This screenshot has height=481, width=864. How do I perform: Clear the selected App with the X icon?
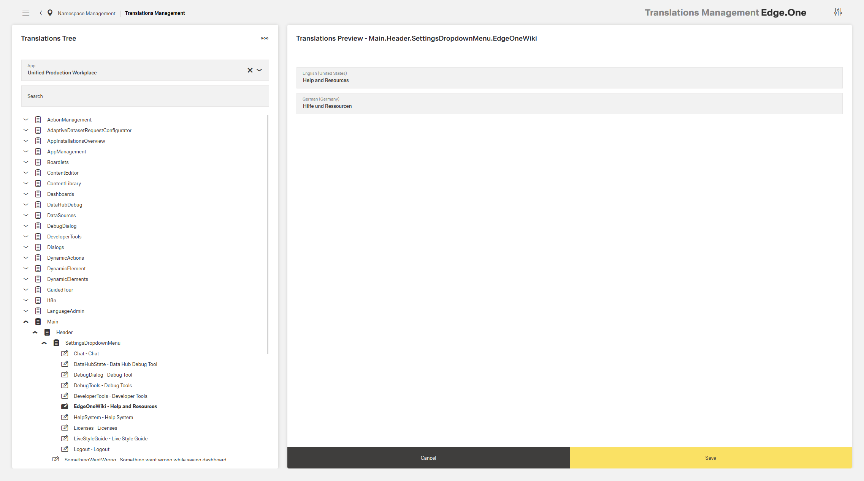(250, 70)
